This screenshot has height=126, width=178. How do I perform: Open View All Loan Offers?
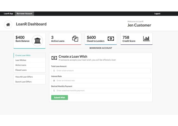coord(29,77)
